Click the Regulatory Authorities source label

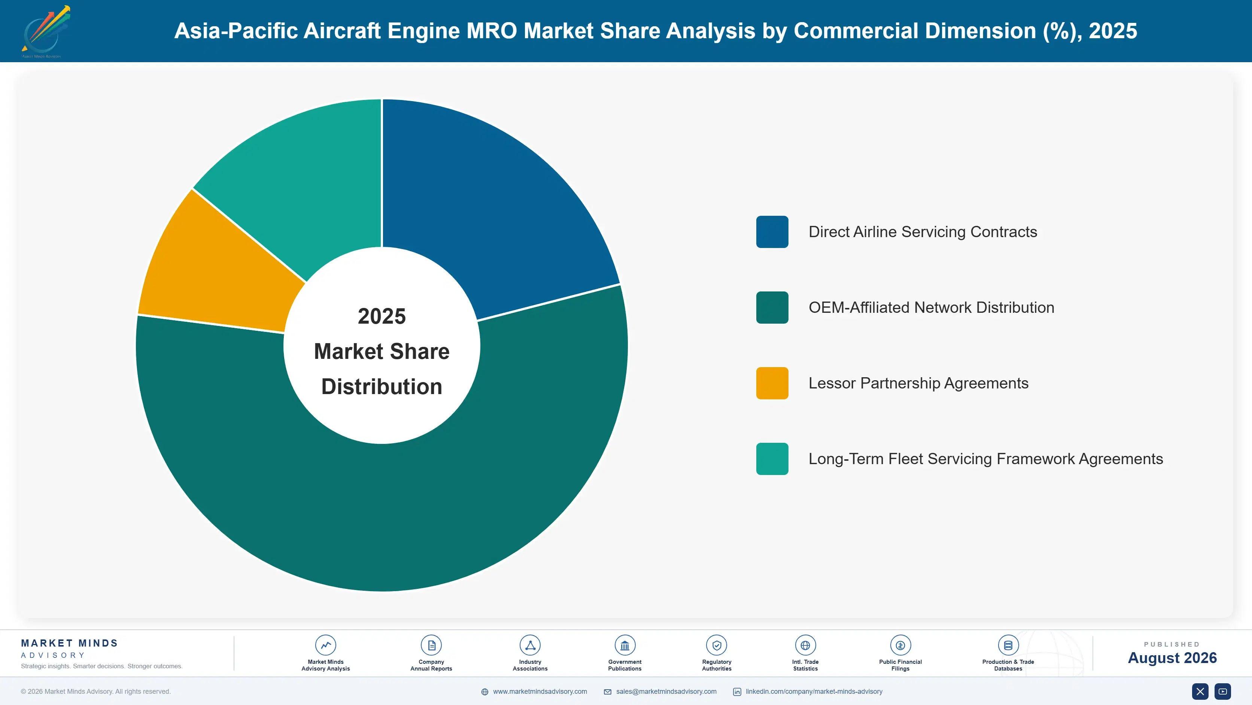tap(716, 665)
